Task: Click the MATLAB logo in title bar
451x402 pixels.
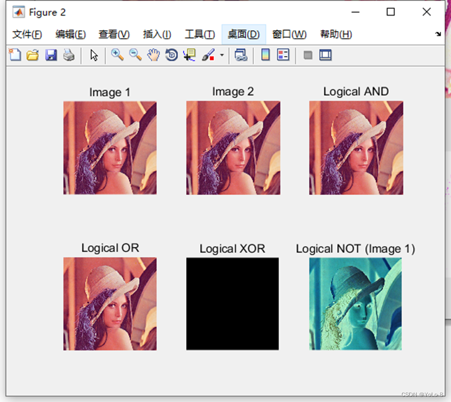Action: [18, 12]
